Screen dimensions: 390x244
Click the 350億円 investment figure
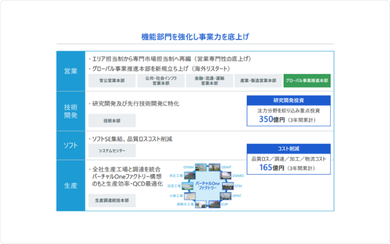pyautogui.click(x=272, y=120)
